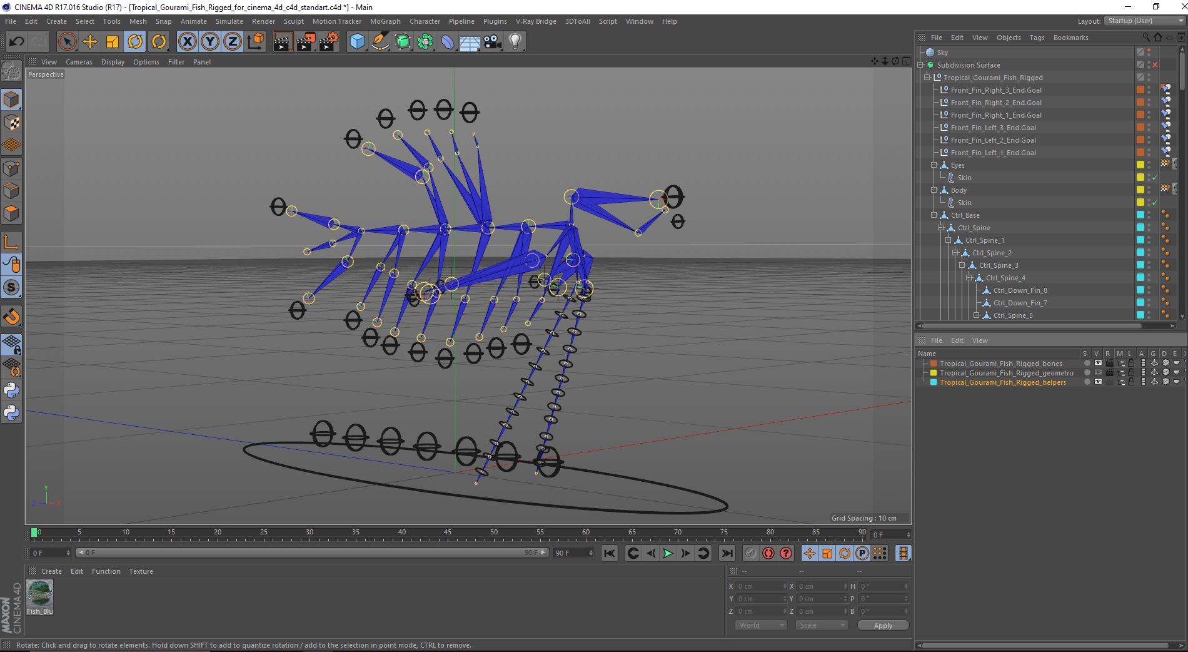Screen dimensions: 1188x652
Task: Click the Apply button
Action: click(x=883, y=626)
